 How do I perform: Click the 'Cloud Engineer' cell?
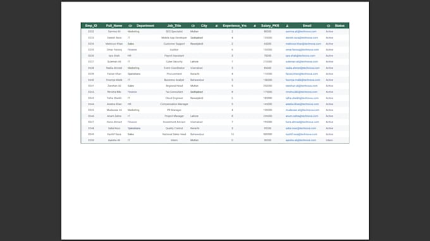tap(174, 98)
